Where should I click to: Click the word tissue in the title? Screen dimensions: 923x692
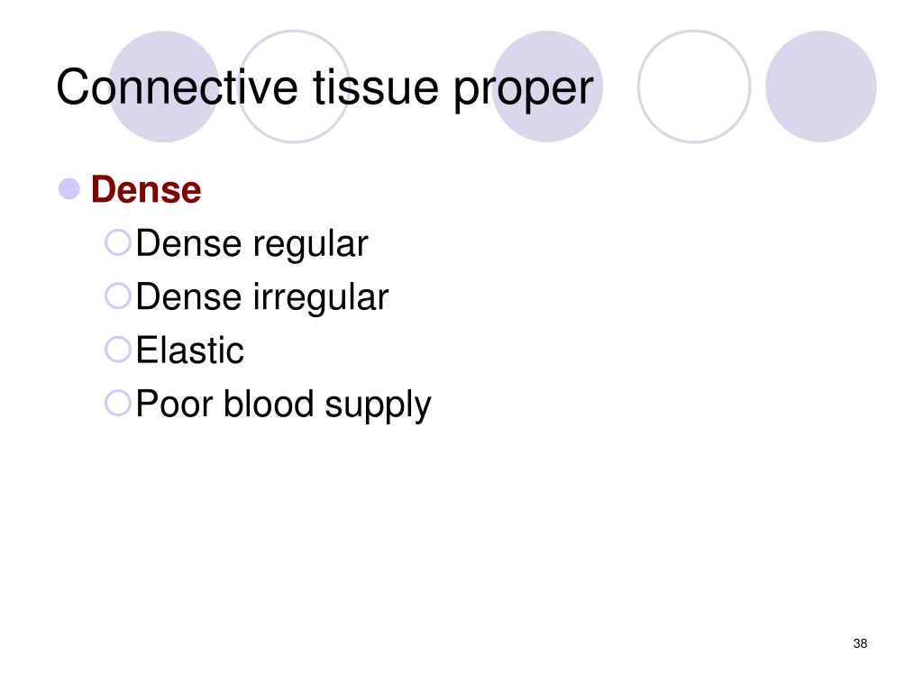pyautogui.click(x=376, y=87)
